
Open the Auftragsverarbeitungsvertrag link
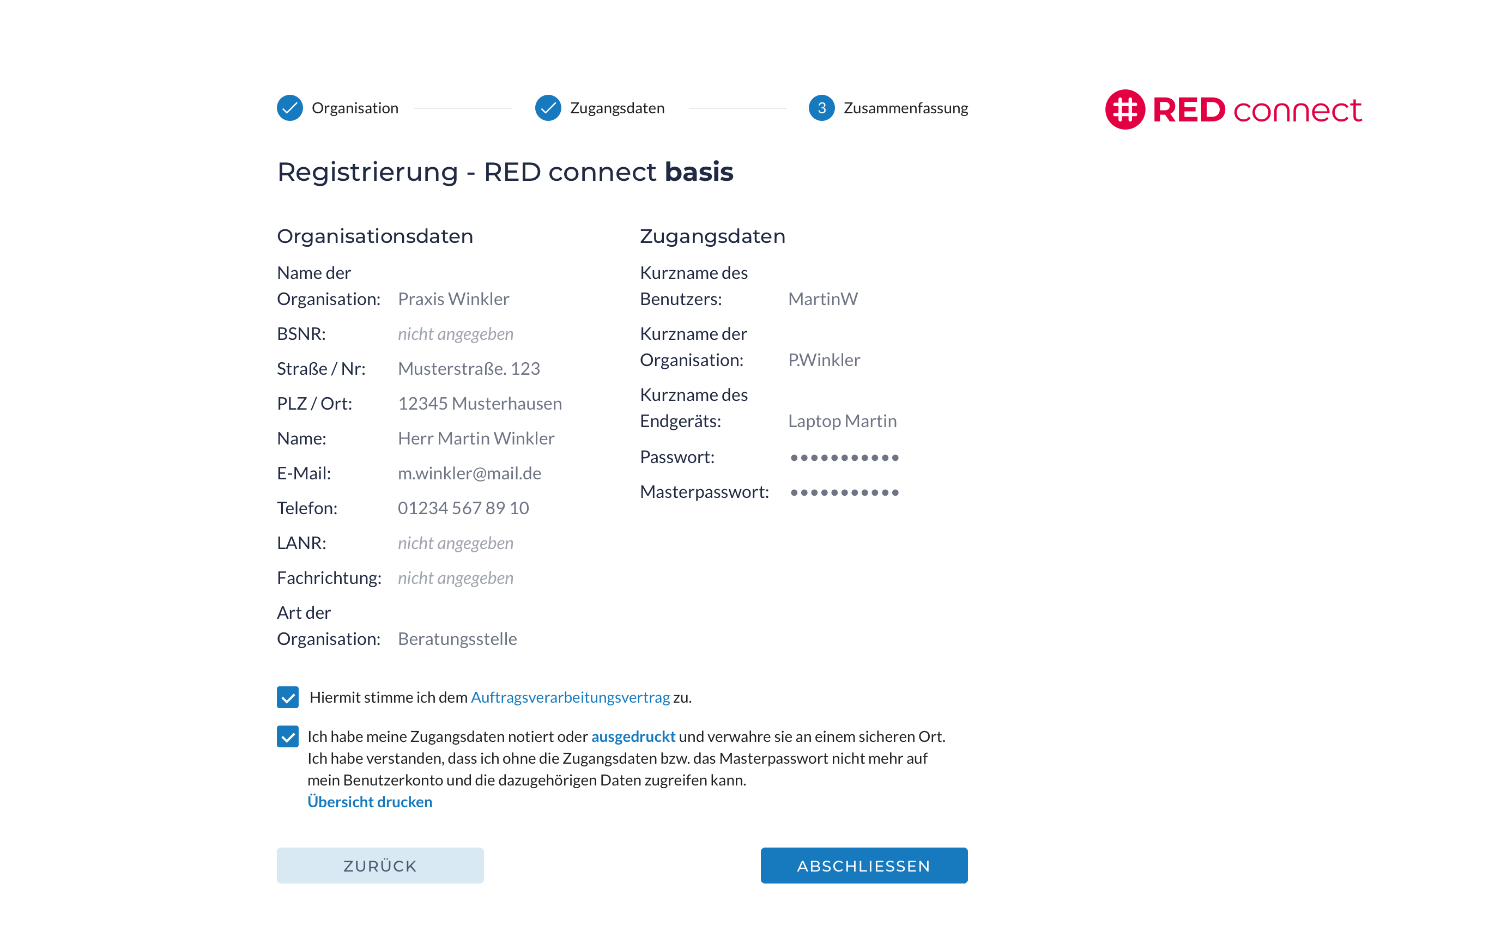coord(570,697)
